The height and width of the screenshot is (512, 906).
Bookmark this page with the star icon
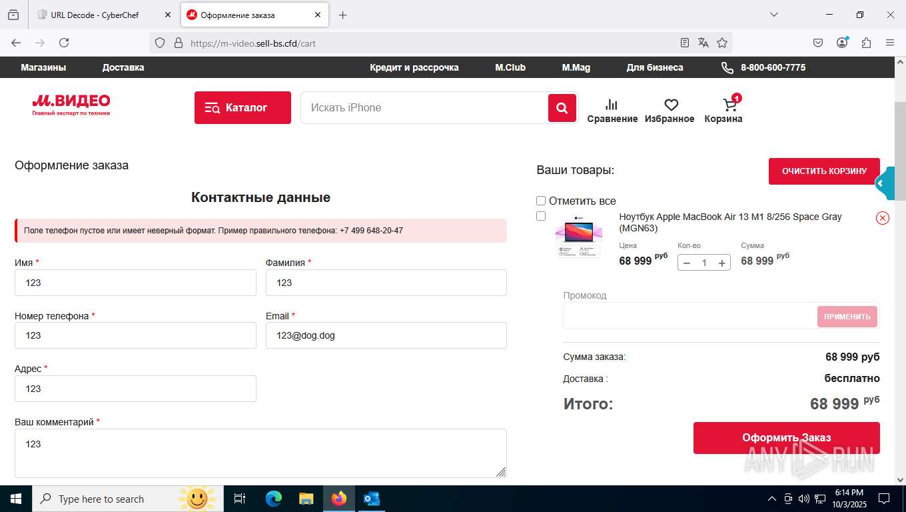[x=722, y=43]
